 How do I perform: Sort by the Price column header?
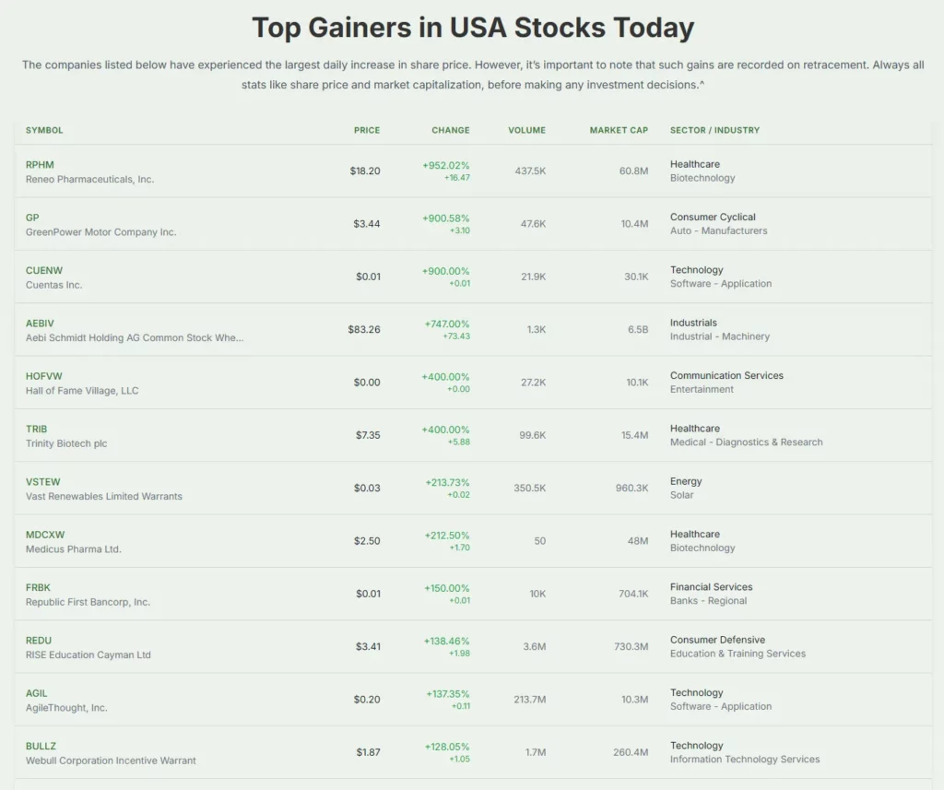pyautogui.click(x=366, y=130)
